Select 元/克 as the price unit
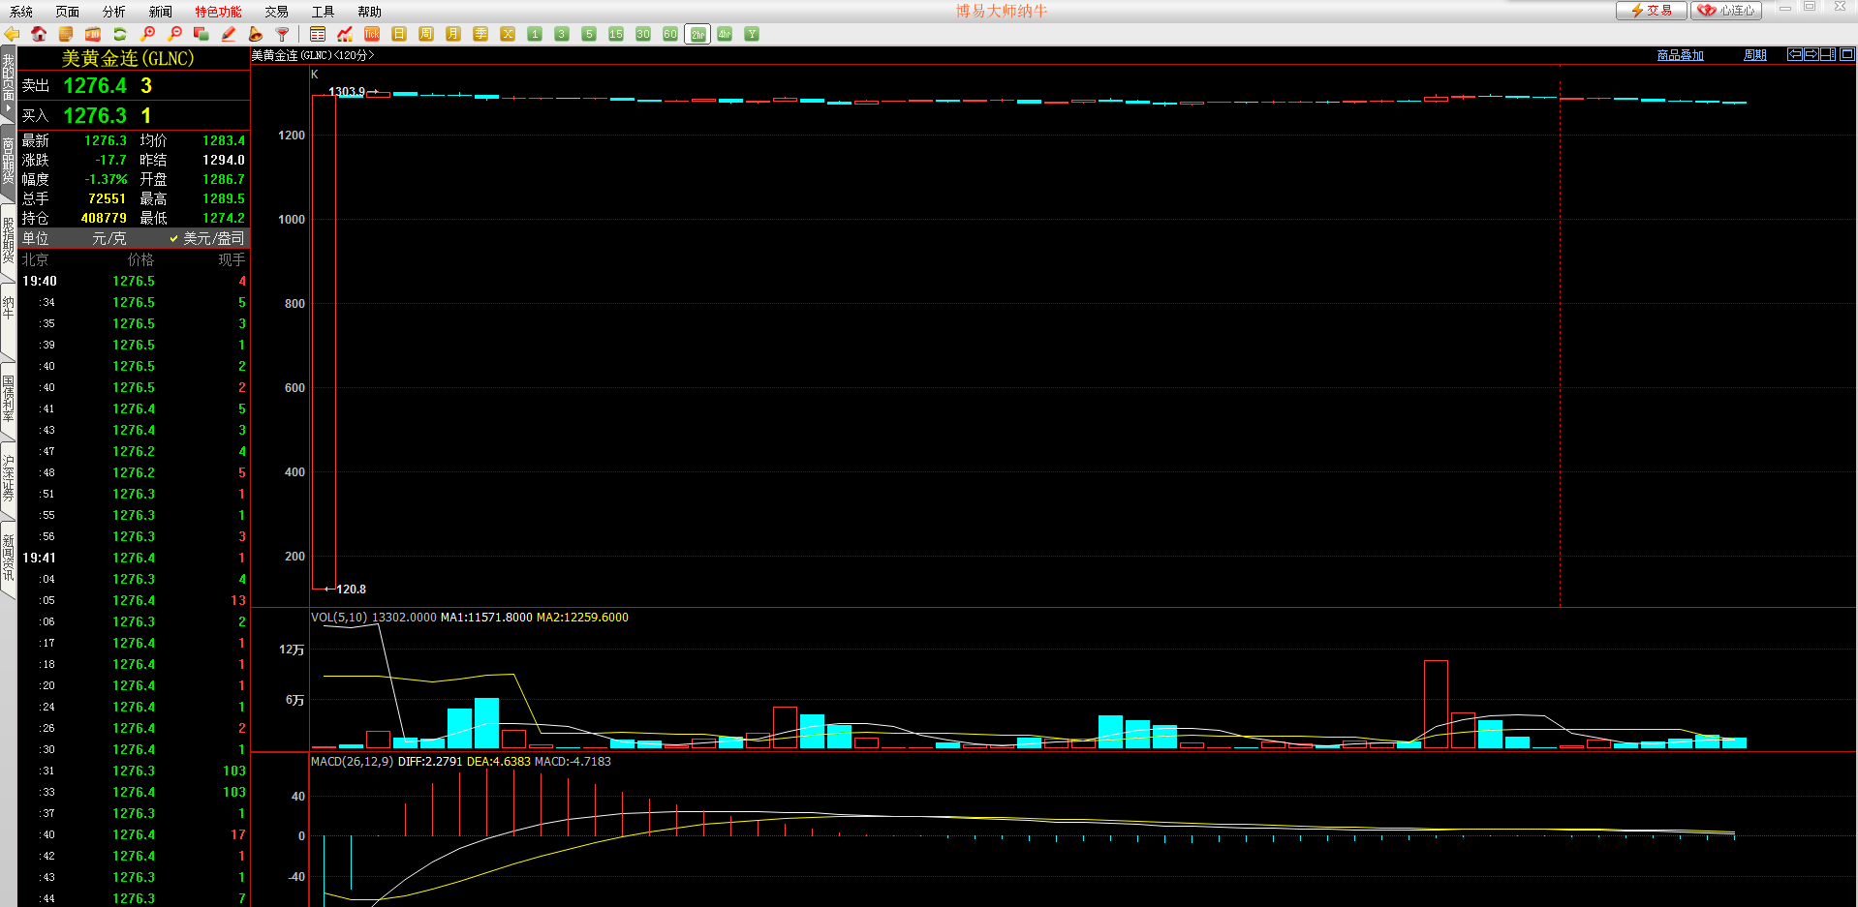This screenshot has height=907, width=1858. point(108,238)
